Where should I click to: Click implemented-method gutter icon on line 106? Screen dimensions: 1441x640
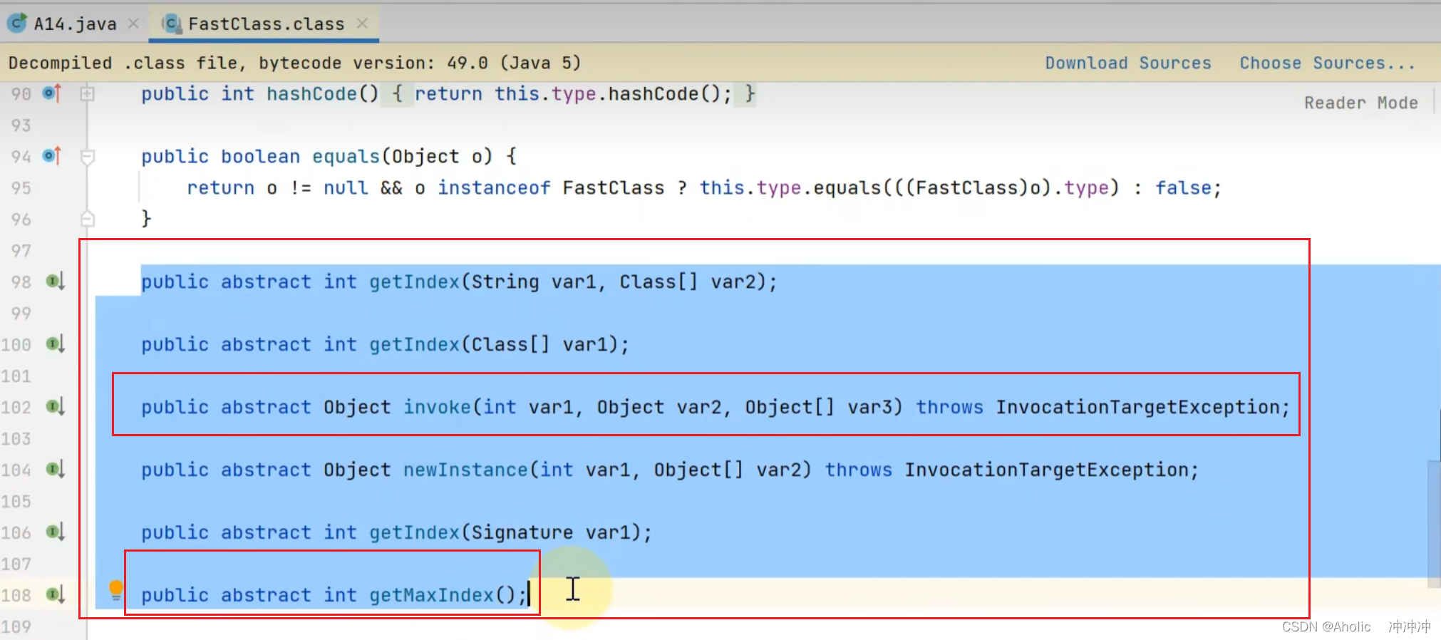point(56,532)
